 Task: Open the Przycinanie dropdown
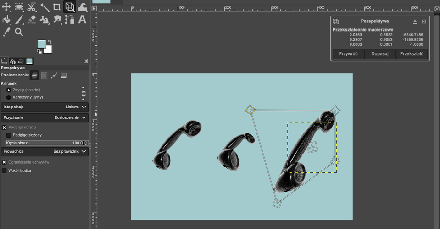click(45, 118)
